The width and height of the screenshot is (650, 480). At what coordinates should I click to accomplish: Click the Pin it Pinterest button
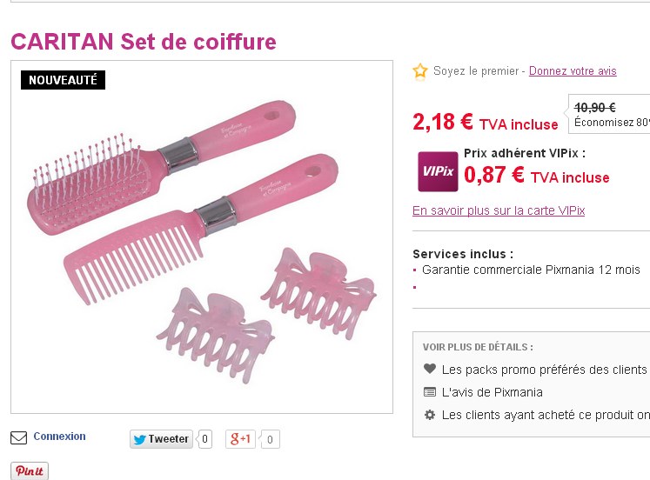[x=30, y=471]
